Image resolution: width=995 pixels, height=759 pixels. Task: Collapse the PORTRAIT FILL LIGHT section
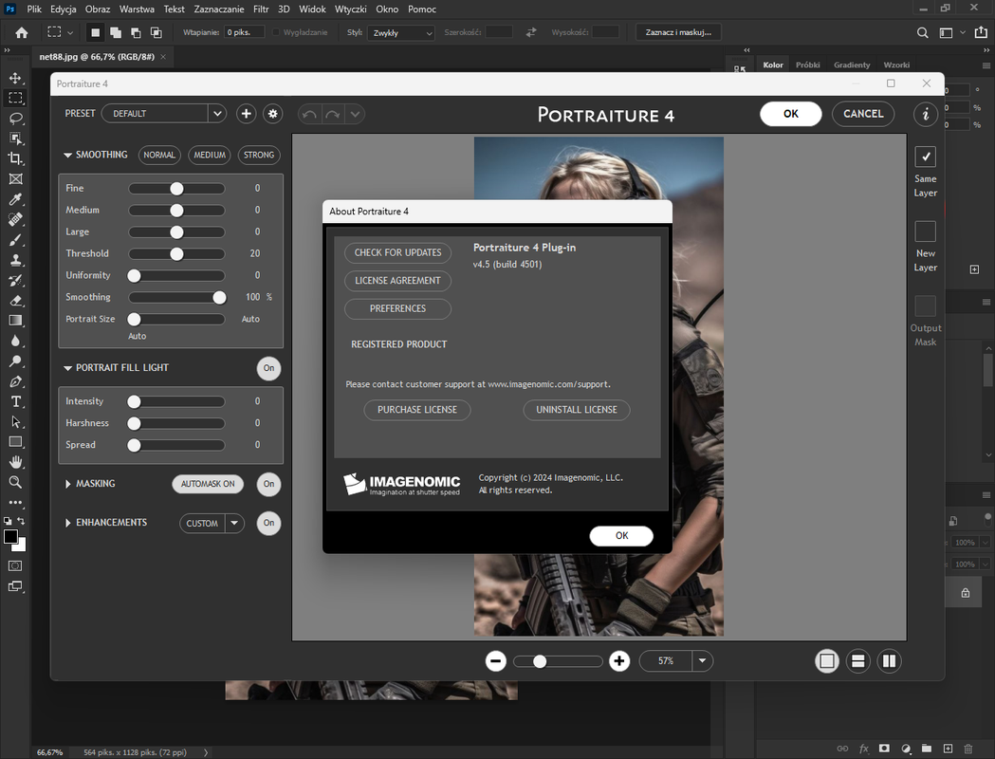68,368
